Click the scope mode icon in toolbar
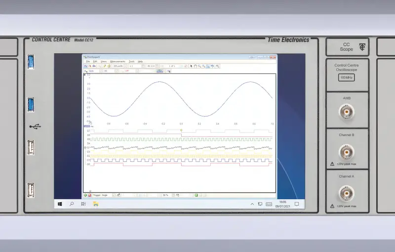Viewport: 395px width, 252px height. [85, 66]
